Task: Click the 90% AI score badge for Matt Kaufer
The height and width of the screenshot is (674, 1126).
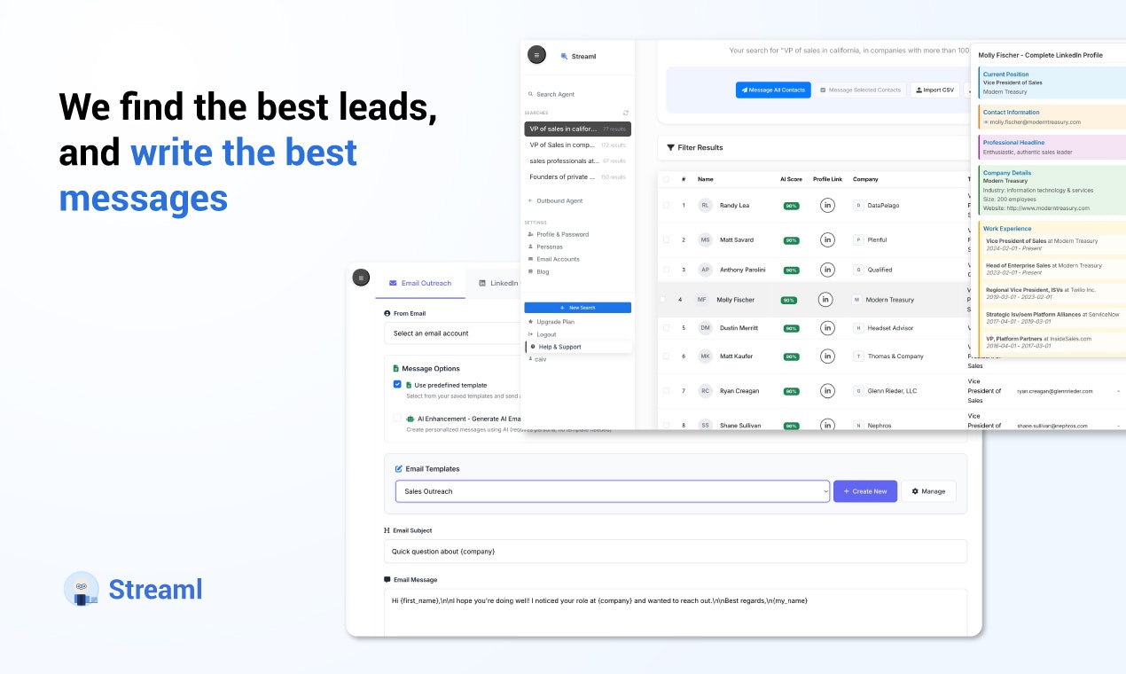Action: coord(790,357)
